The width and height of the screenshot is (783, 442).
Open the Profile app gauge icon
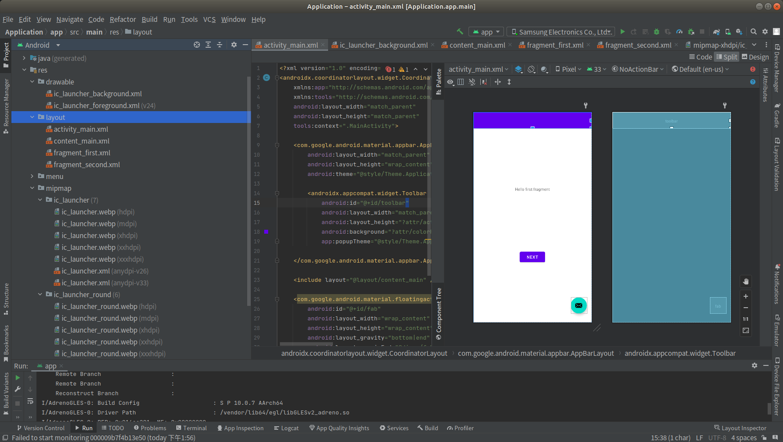[x=679, y=32]
